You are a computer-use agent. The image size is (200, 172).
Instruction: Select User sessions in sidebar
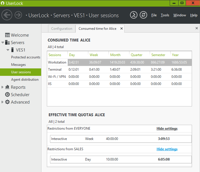point(21,72)
